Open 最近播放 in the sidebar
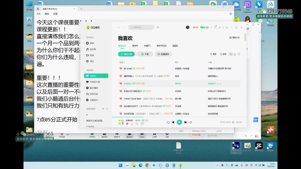 pos(93,87)
